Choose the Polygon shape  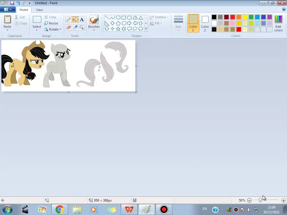(135, 18)
